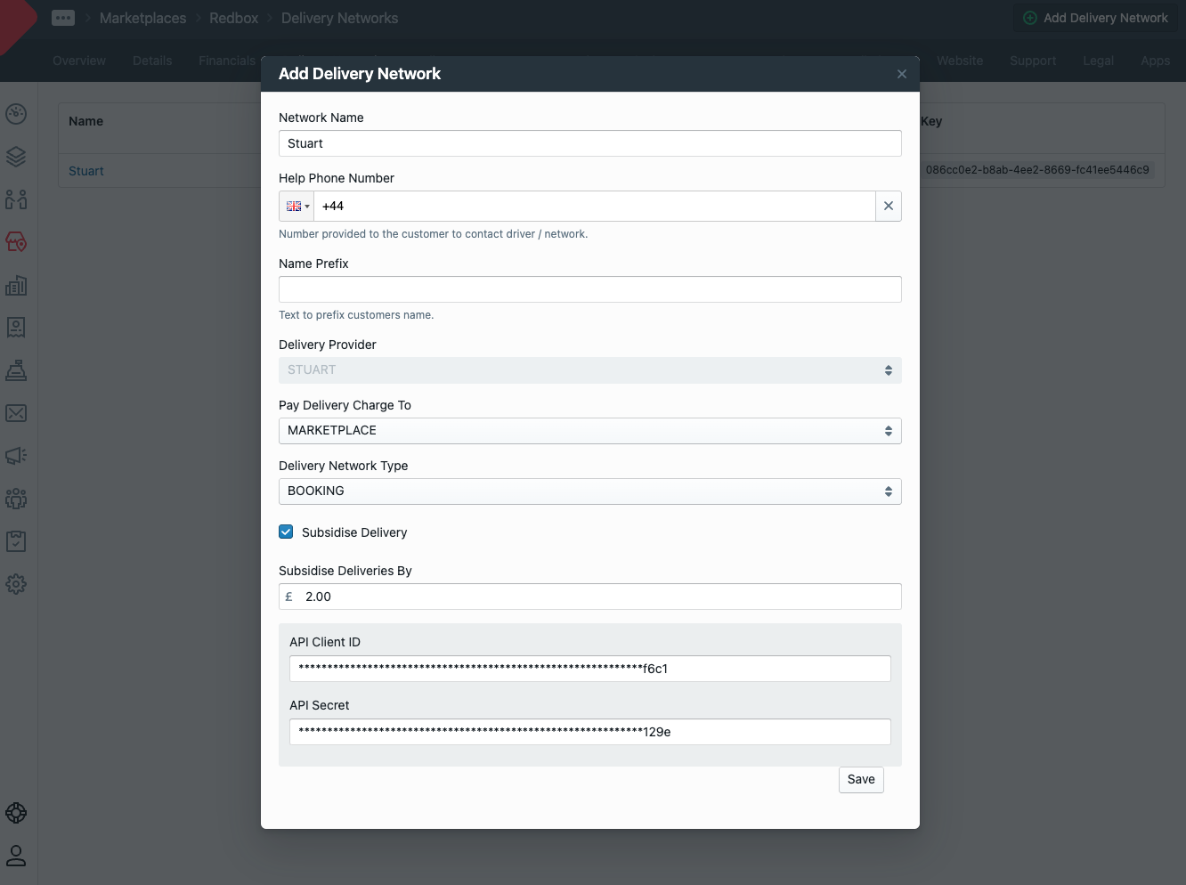Open the Stuart delivery network link
1186x885 pixels.
(85, 170)
